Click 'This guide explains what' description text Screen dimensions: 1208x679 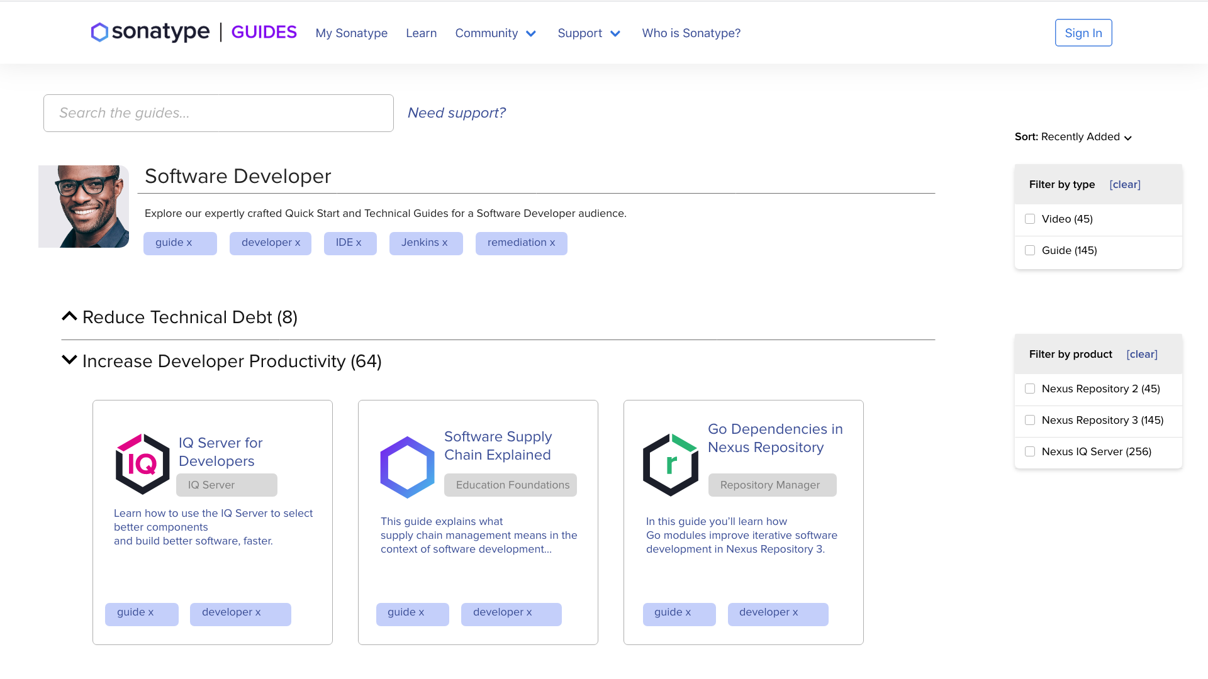[479, 535]
